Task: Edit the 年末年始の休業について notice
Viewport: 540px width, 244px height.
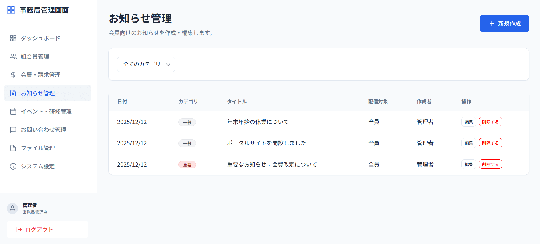Action: [x=469, y=122]
